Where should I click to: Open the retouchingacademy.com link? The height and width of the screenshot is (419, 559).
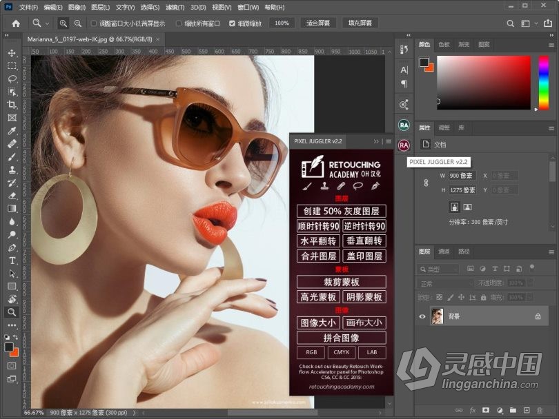pyautogui.click(x=342, y=387)
